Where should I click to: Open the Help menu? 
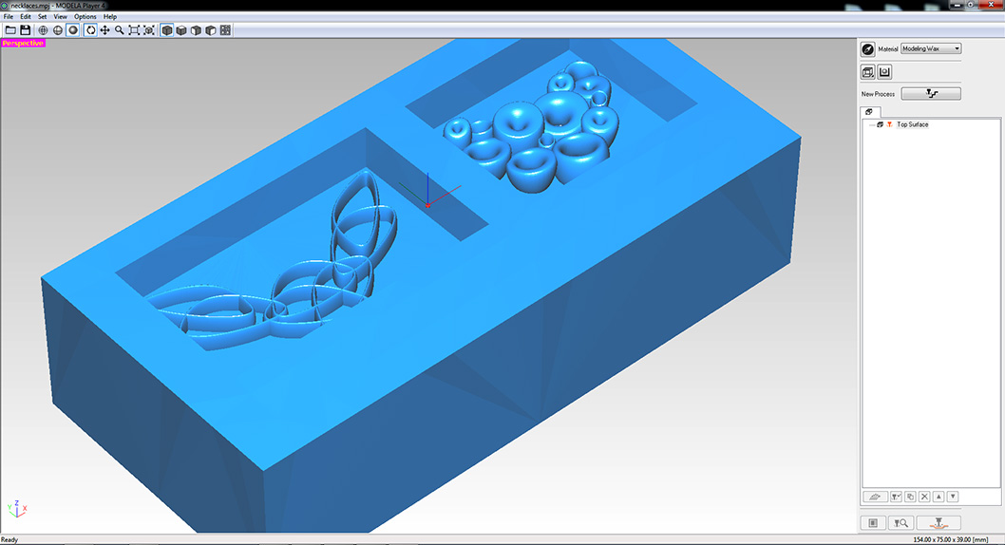tap(110, 17)
